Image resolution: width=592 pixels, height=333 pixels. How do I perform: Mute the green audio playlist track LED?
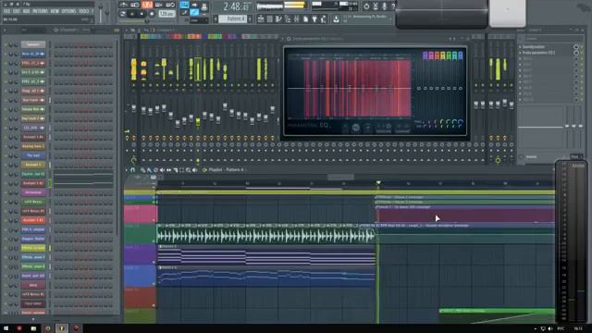tap(154, 240)
